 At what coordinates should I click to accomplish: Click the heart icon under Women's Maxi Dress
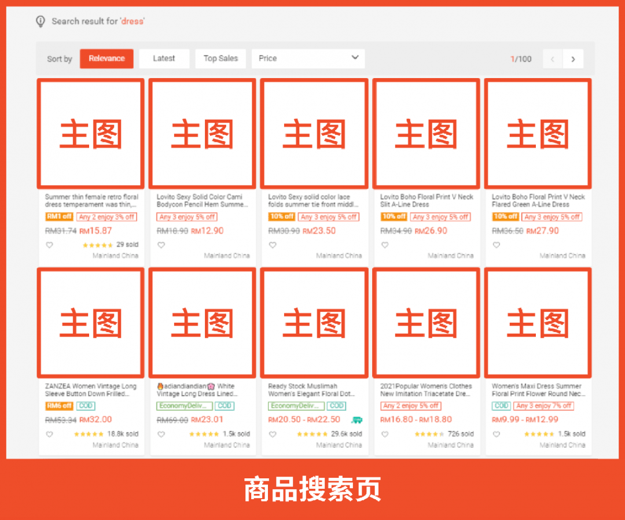coord(496,434)
